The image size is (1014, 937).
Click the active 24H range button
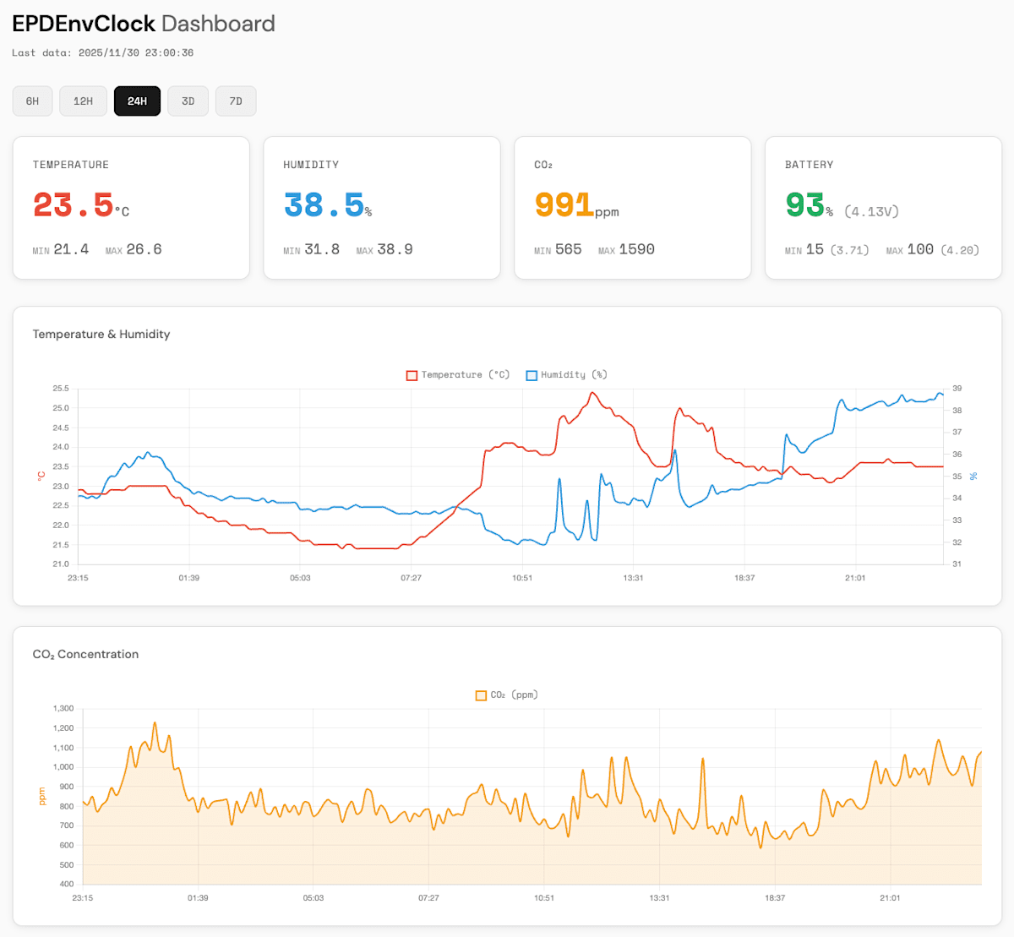point(137,101)
